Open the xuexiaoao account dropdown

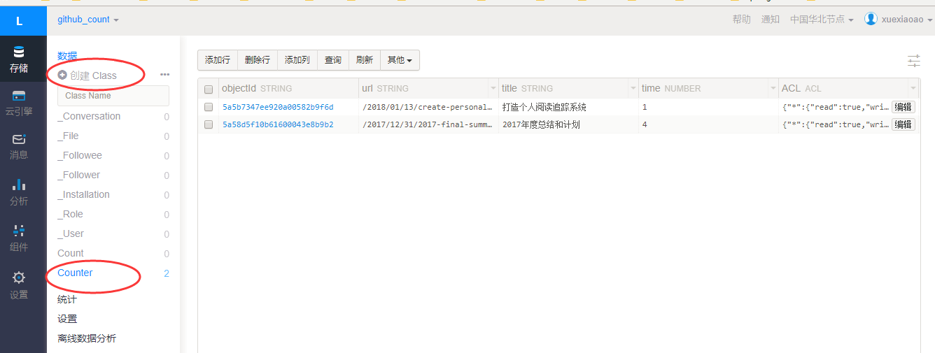[x=907, y=20]
